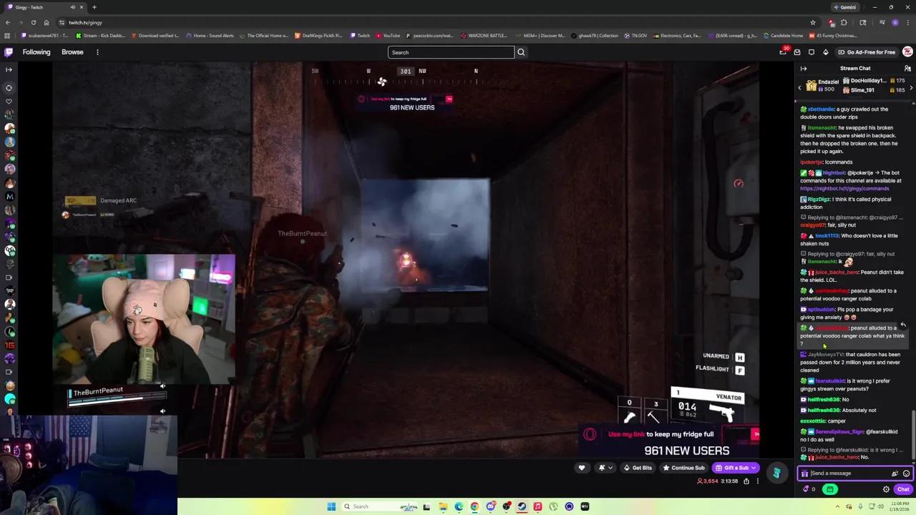Screen dimensions: 916x515
Task: Open the bits balance icon showing 0
Action: (x=809, y=489)
